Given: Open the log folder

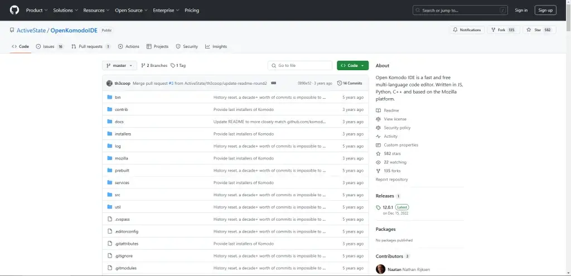Looking at the screenshot, I should [118, 146].
